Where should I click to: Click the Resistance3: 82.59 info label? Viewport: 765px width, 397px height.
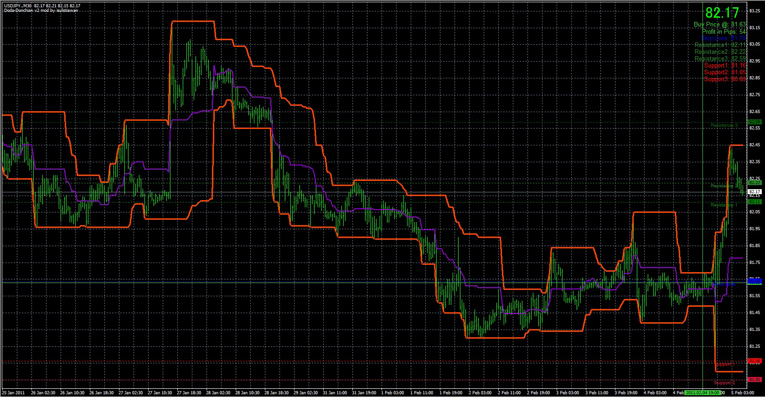coord(720,59)
